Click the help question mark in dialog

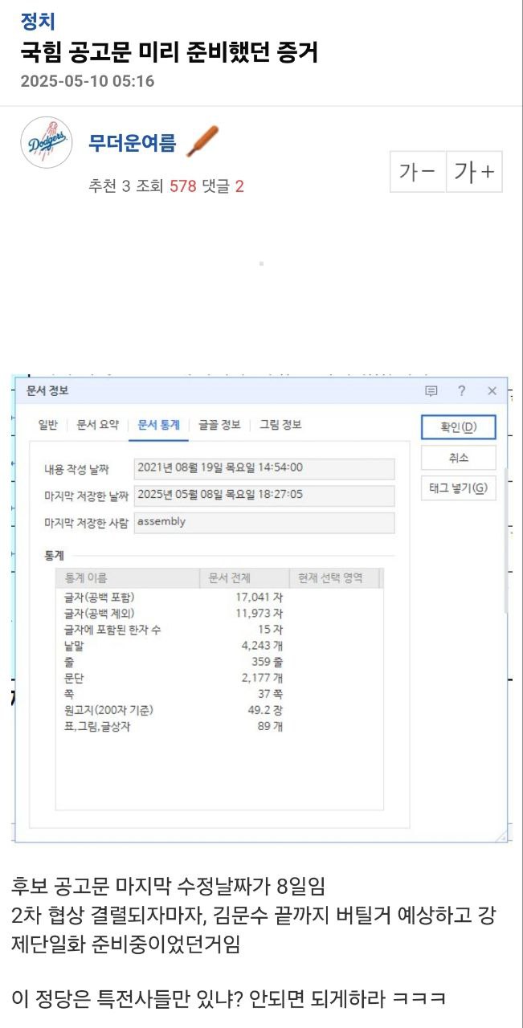pyautogui.click(x=461, y=391)
